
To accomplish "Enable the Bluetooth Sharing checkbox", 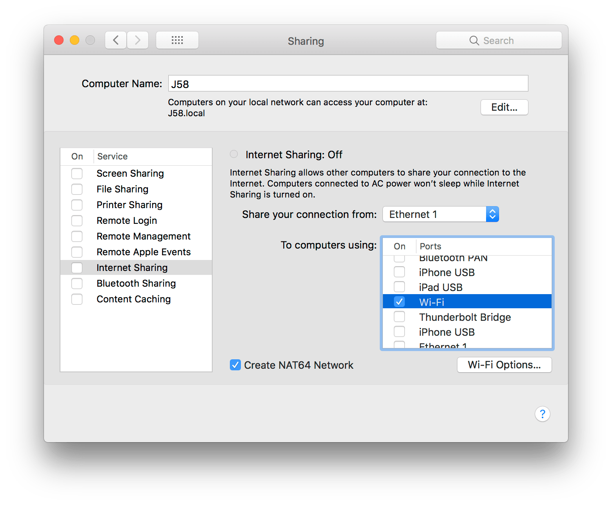I will click(77, 284).
